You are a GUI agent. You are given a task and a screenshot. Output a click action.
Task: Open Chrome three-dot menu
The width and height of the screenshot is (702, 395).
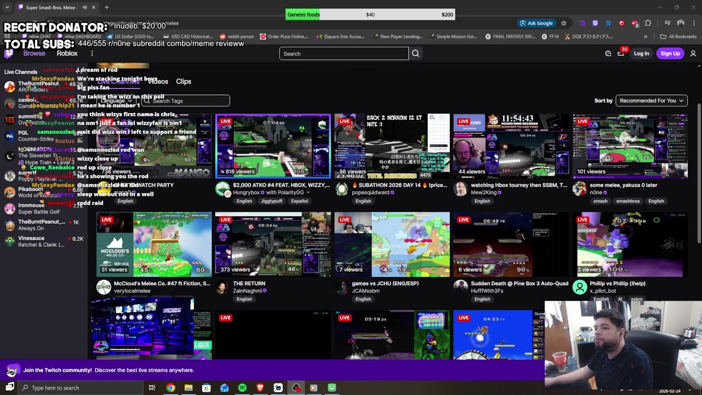tap(694, 23)
